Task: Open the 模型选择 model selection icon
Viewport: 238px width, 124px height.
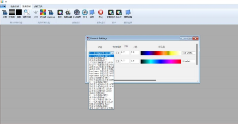Action: [128, 14]
